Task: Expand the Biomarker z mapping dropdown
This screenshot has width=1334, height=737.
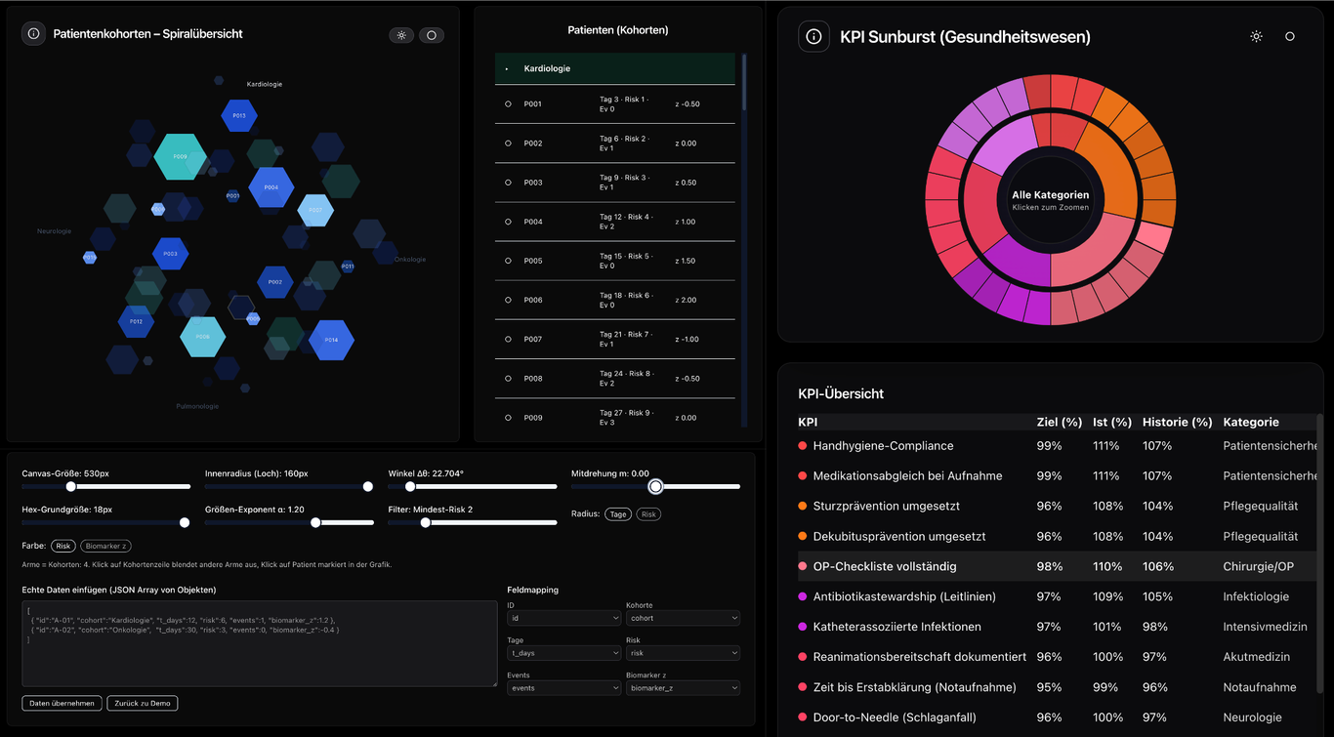Action: coord(683,688)
